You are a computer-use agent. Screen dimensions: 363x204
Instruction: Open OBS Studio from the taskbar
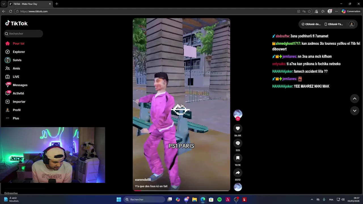(x=236, y=199)
